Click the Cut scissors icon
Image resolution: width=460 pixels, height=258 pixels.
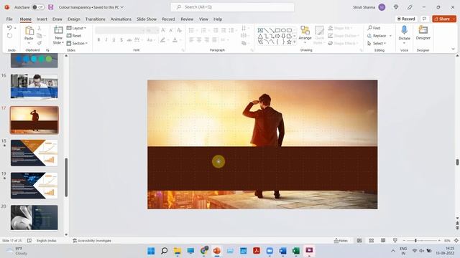[x=39, y=28]
